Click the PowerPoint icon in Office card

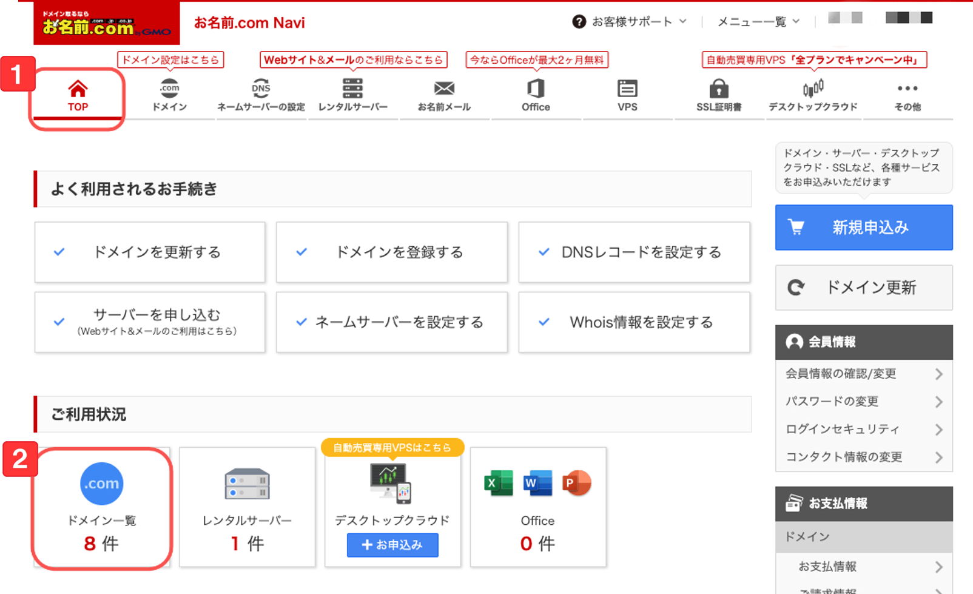576,483
